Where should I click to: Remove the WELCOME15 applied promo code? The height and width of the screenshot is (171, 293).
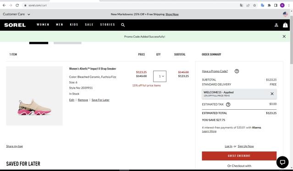pos(272,94)
